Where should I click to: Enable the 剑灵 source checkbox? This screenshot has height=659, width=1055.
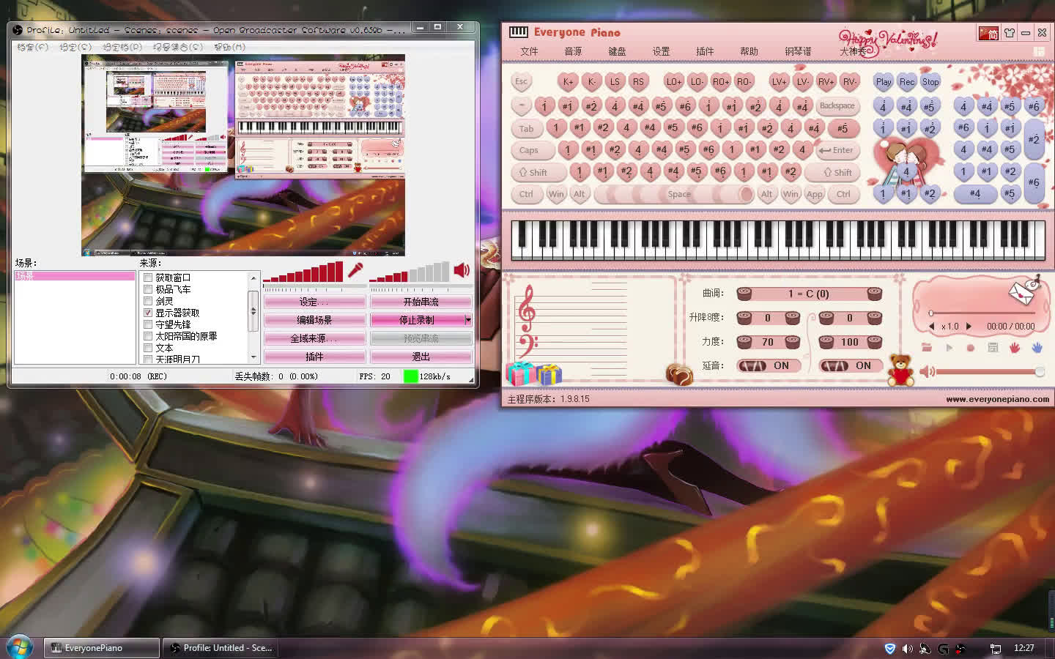tap(148, 301)
